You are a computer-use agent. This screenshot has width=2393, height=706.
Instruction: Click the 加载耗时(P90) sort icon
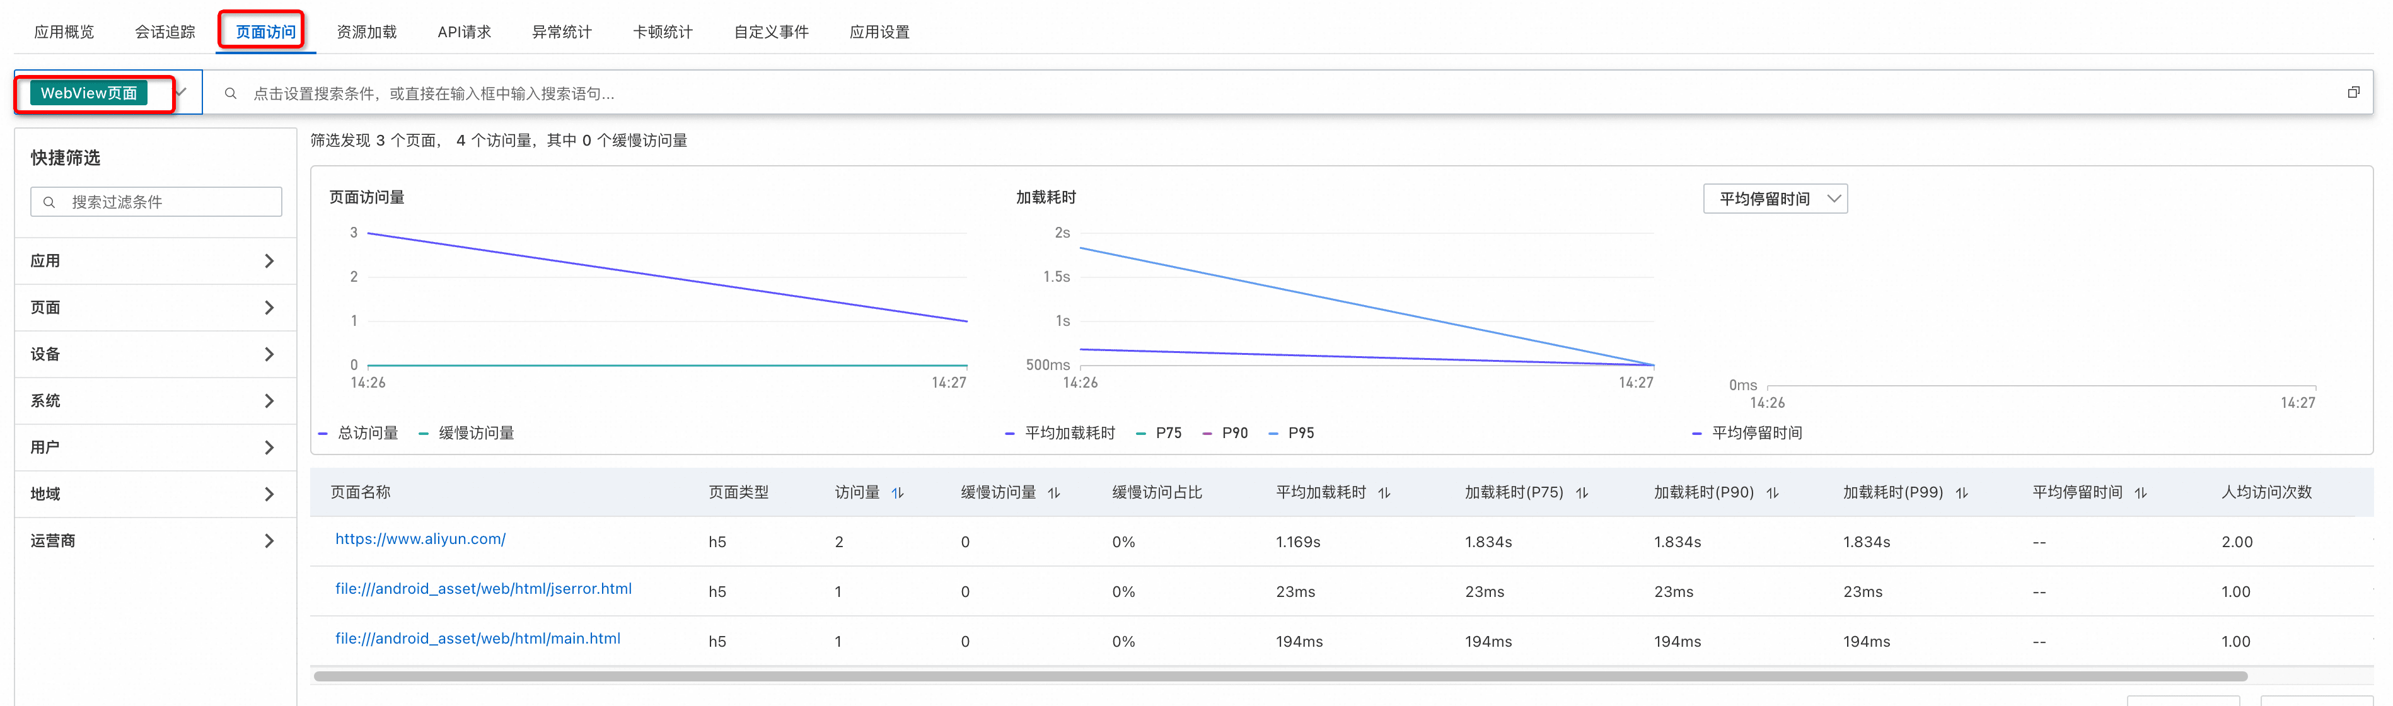point(1773,494)
